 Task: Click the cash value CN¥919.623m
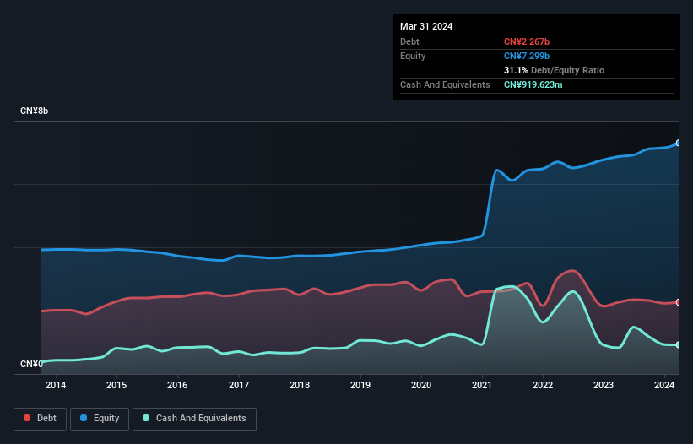[533, 84]
